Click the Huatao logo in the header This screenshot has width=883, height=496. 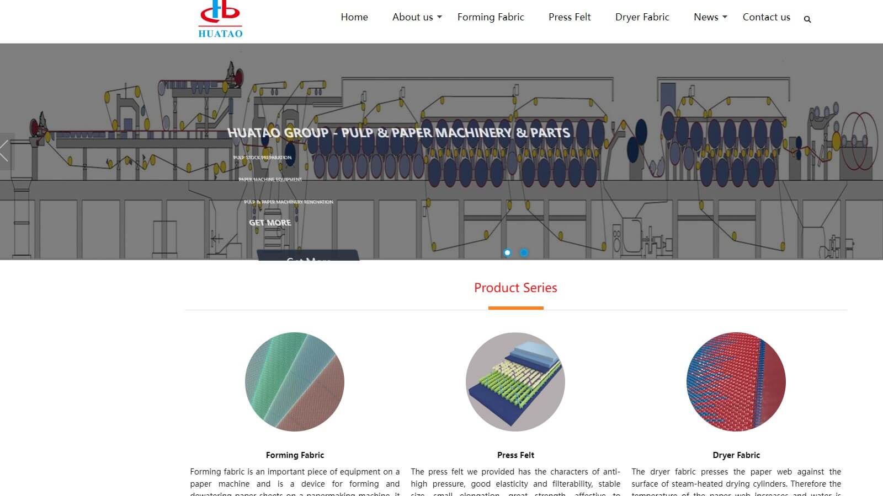click(x=220, y=19)
